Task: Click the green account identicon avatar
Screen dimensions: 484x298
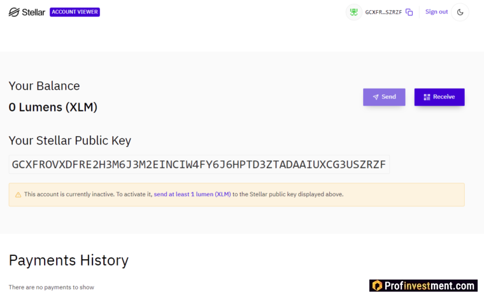Action: click(353, 12)
